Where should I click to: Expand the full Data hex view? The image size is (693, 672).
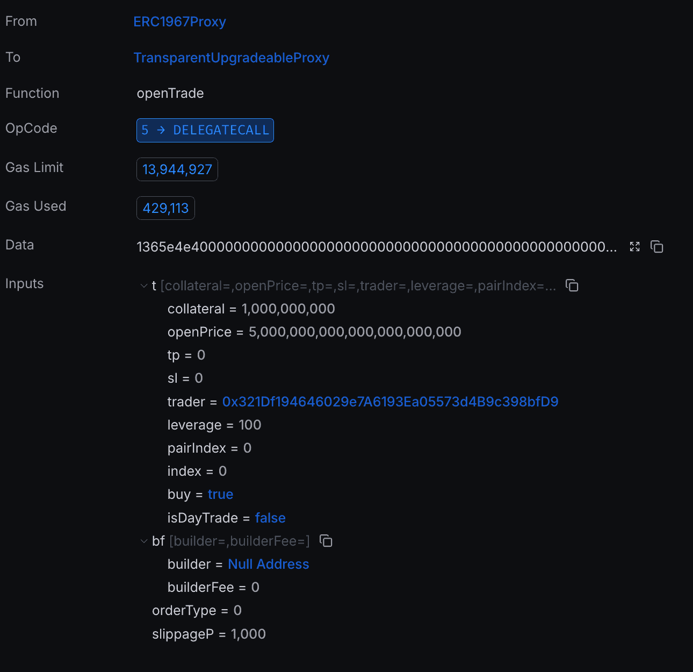(x=634, y=247)
